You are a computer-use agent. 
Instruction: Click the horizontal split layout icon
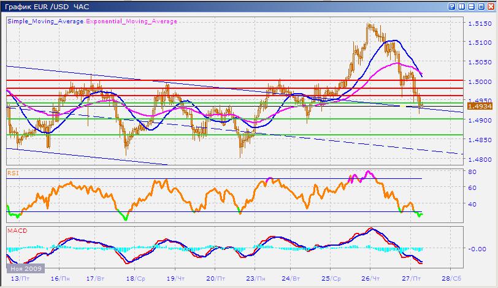coord(470,7)
